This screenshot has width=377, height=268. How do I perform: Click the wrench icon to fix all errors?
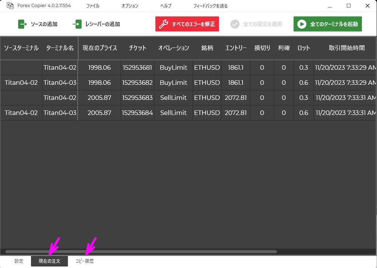[x=163, y=24]
